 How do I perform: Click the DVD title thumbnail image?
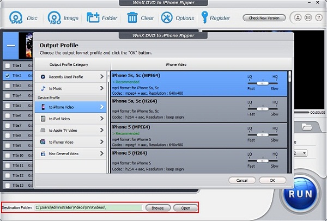pos(26,46)
